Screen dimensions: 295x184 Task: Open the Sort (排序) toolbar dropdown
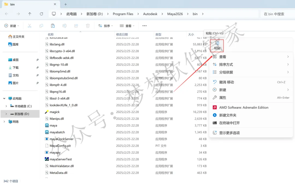tap(105, 26)
